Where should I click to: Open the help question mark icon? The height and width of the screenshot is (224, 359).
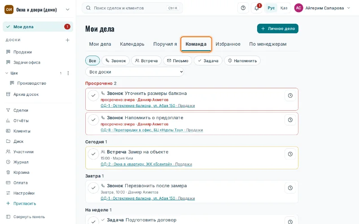coord(243,8)
